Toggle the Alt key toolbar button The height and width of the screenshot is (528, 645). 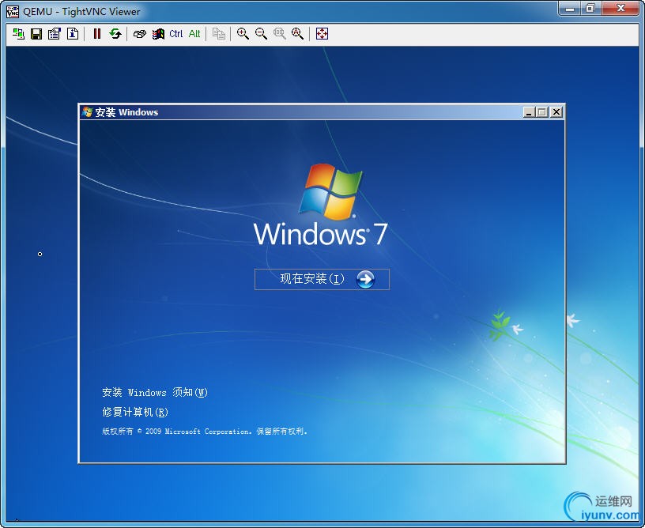(194, 34)
